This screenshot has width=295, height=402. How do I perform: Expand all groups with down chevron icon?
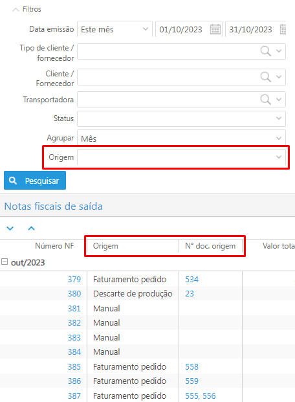(x=10, y=228)
